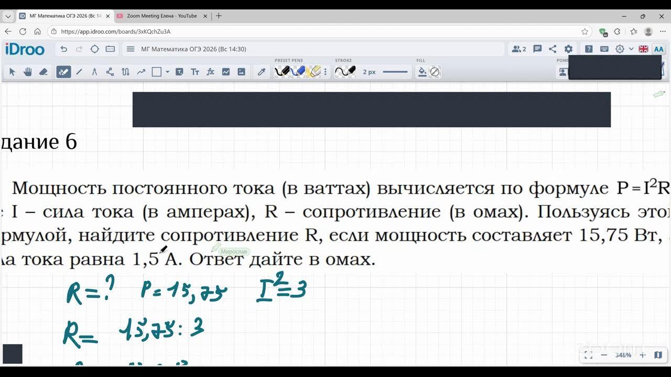
Task: Activate the Eraser tool
Action: pyautogui.click(x=44, y=72)
